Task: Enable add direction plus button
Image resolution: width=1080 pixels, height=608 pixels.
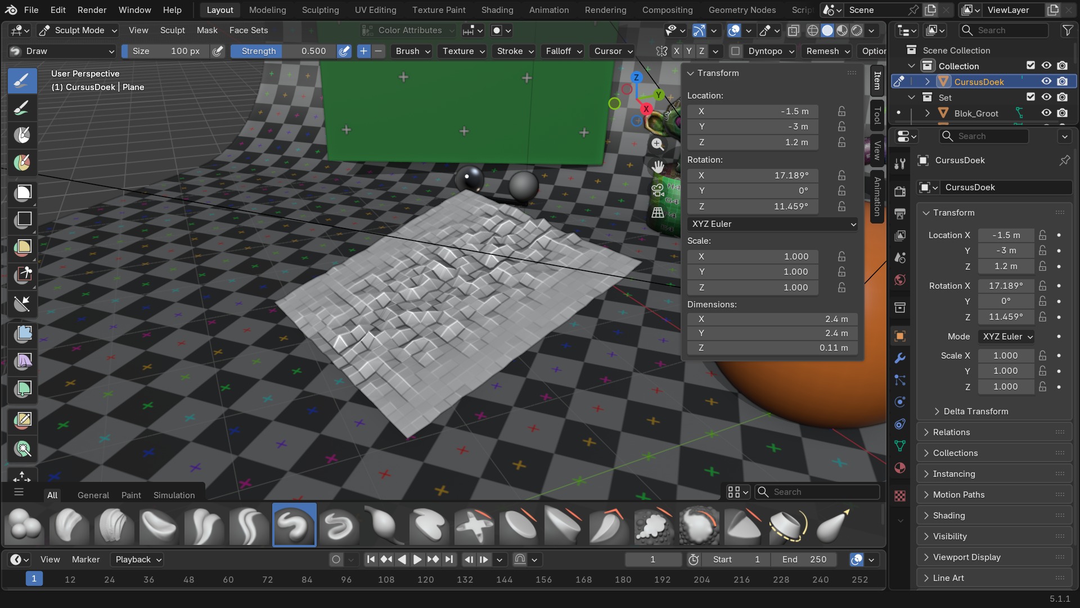Action: (364, 51)
